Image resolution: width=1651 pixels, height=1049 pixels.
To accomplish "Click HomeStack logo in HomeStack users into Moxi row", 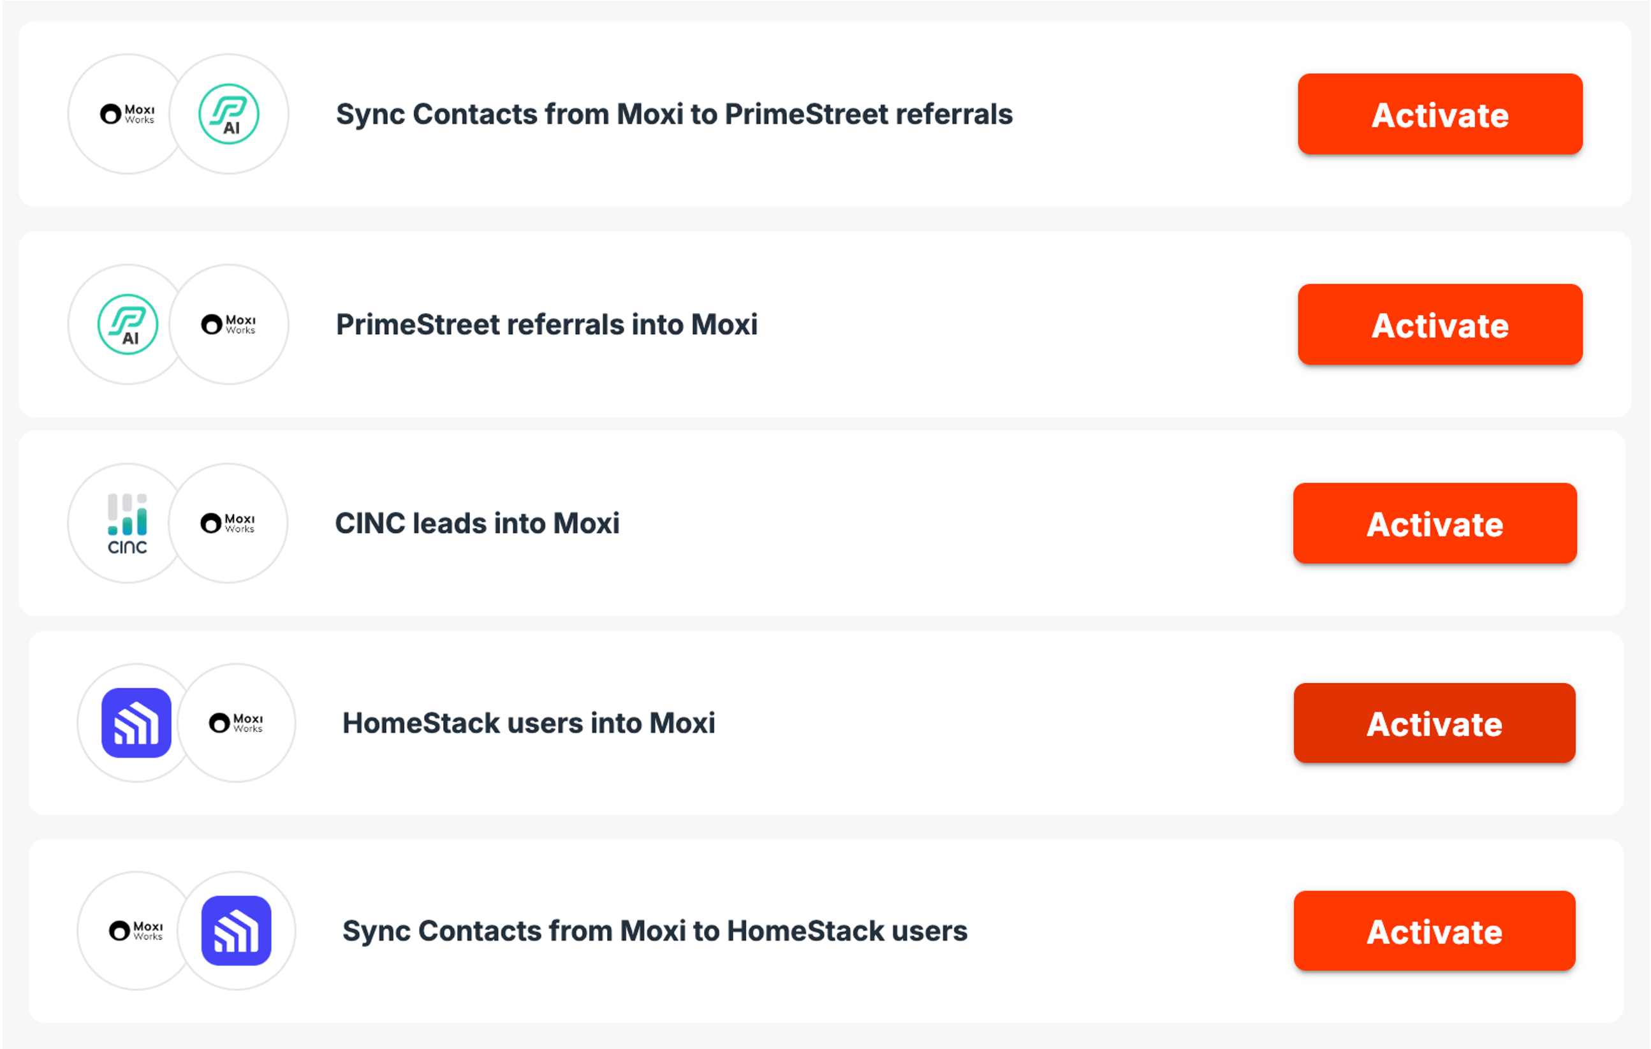I will [x=136, y=723].
